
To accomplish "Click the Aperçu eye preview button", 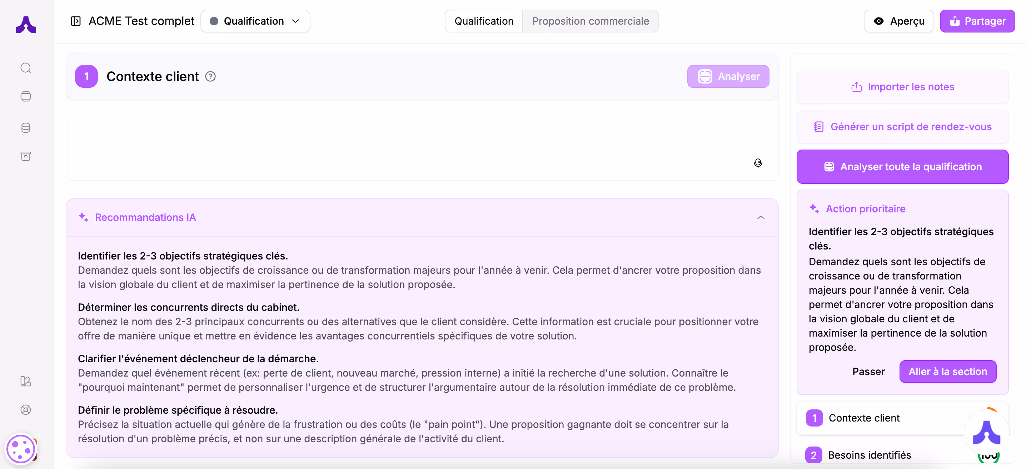I will [x=898, y=21].
